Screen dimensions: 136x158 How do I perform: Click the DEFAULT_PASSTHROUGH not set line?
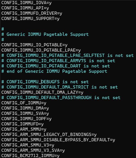61,98
